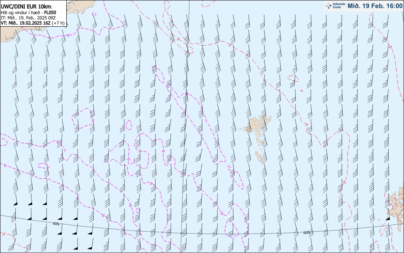Select the 'Mið. 19 Feb. 16:00' timestamp
Image resolution: width=404 pixels, height=253 pixels.
(375, 6)
